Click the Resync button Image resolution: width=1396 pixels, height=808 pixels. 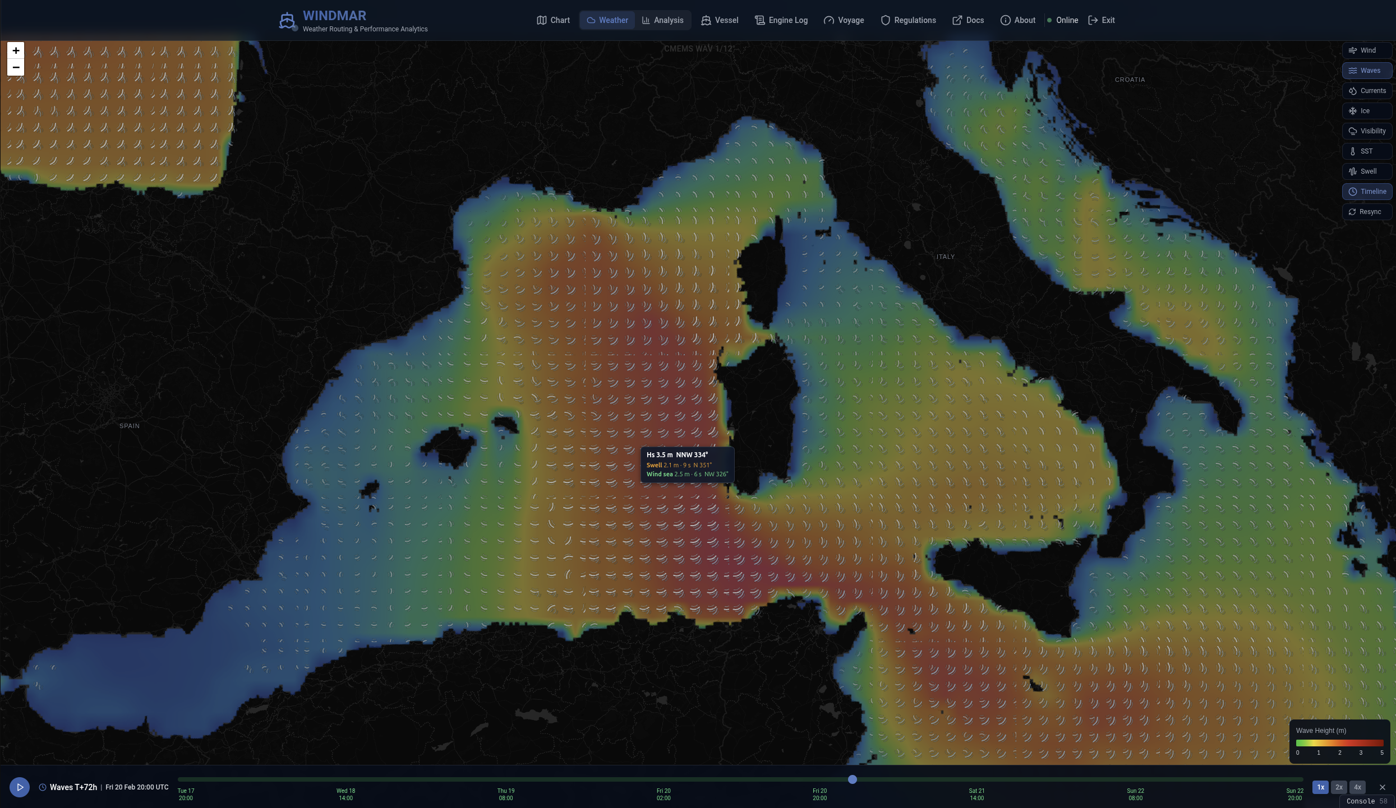point(1367,212)
